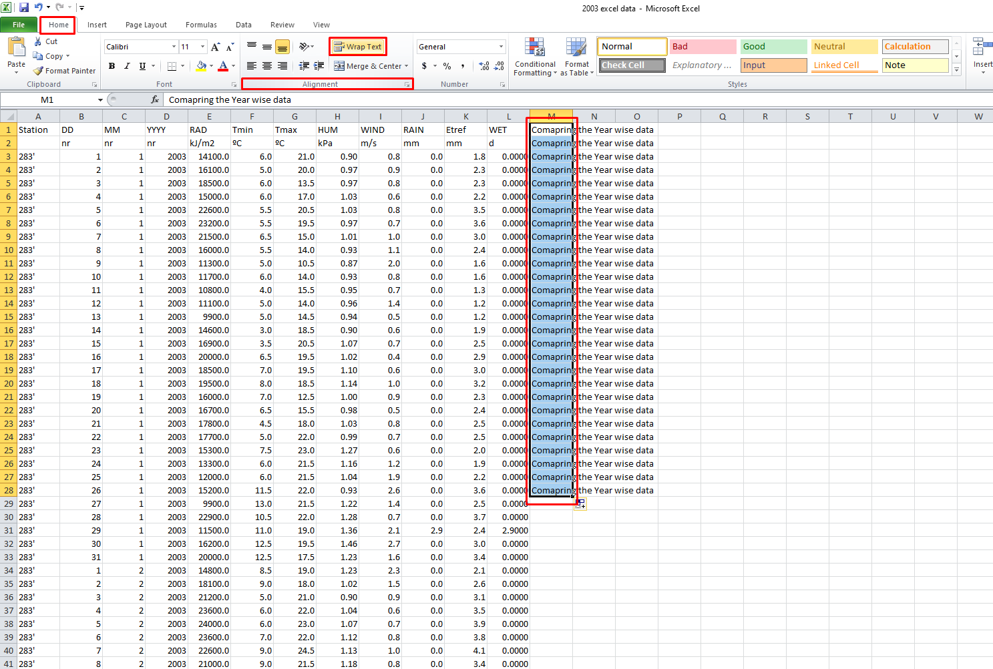
Task: Enable right text alignment
Action: (x=281, y=65)
